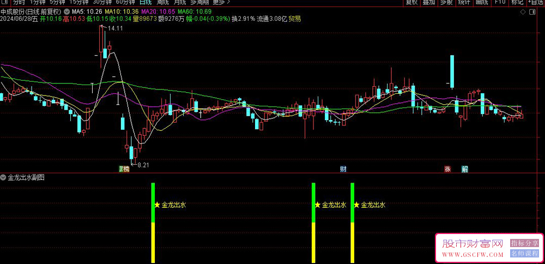This screenshot has height=264, width=545.
Task: Click the square panel icon before 分时
Action: pyautogui.click(x=4, y=2)
